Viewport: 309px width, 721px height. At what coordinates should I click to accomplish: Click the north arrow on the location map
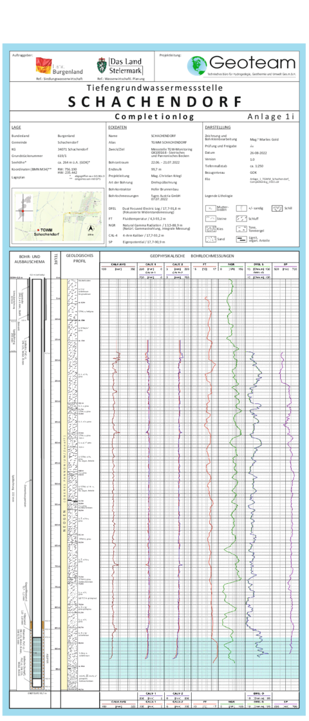[x=91, y=228]
